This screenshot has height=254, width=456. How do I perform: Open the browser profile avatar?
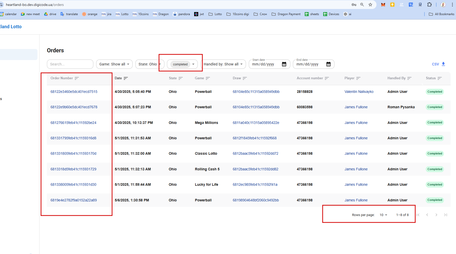pos(443,5)
